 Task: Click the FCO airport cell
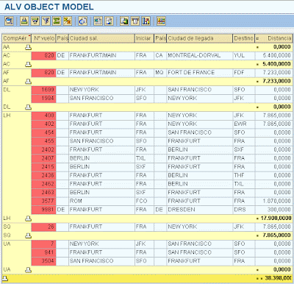[x=144, y=201]
